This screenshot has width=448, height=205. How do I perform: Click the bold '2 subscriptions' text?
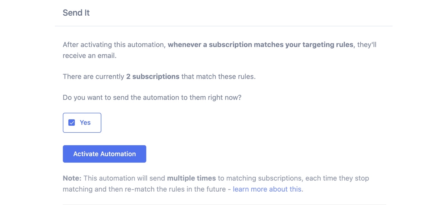tap(153, 77)
